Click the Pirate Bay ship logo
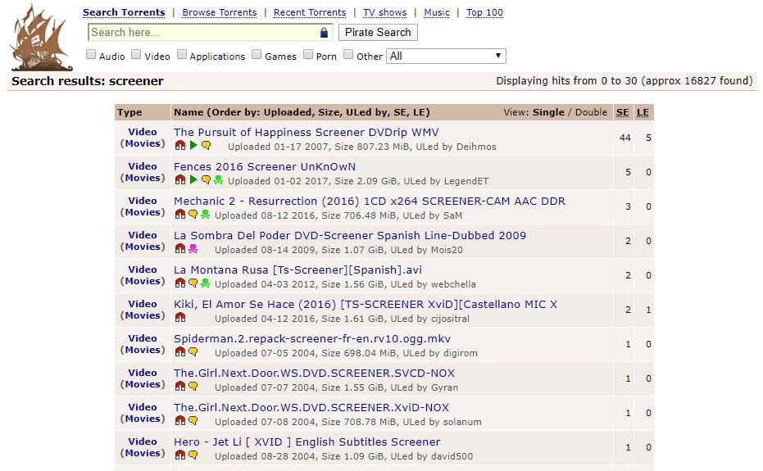 (41, 38)
